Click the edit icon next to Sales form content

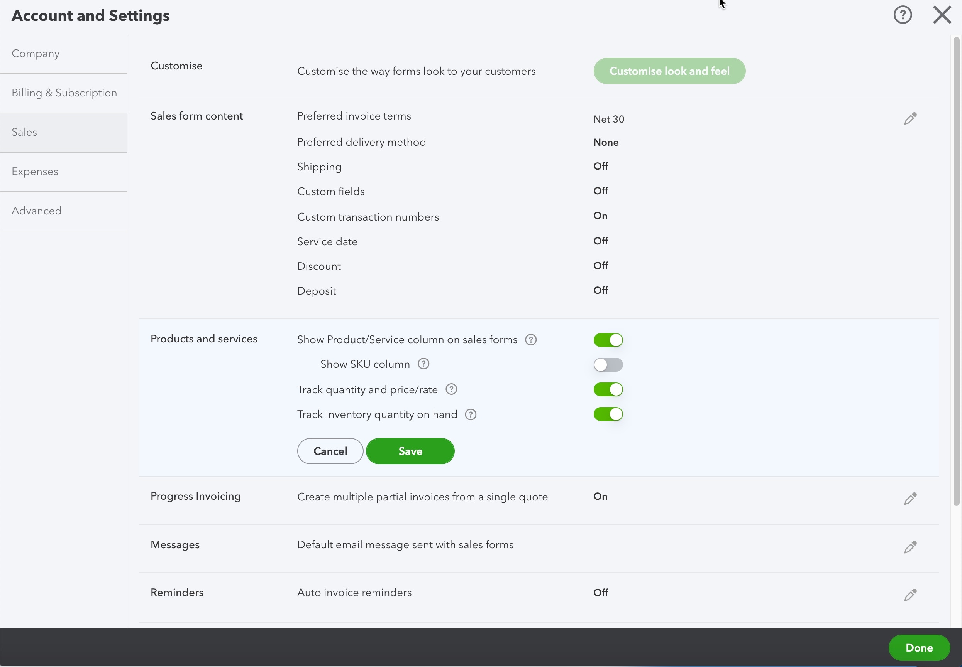click(910, 118)
